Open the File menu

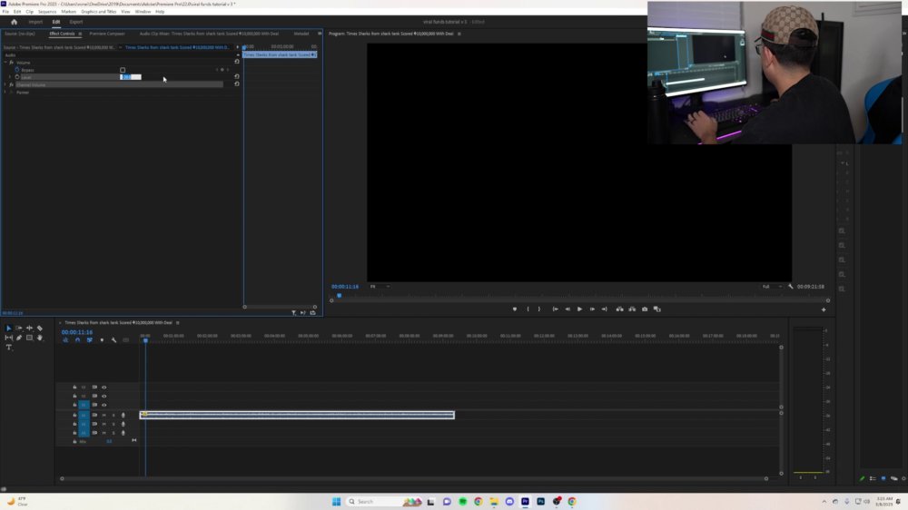(x=5, y=12)
